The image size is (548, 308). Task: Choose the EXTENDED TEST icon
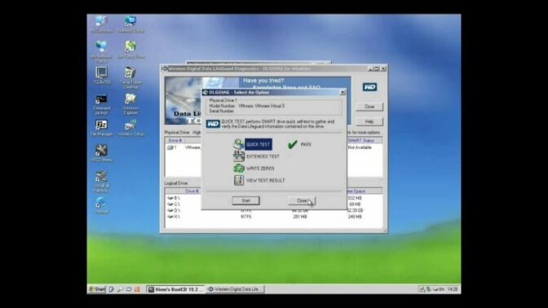coord(239,156)
